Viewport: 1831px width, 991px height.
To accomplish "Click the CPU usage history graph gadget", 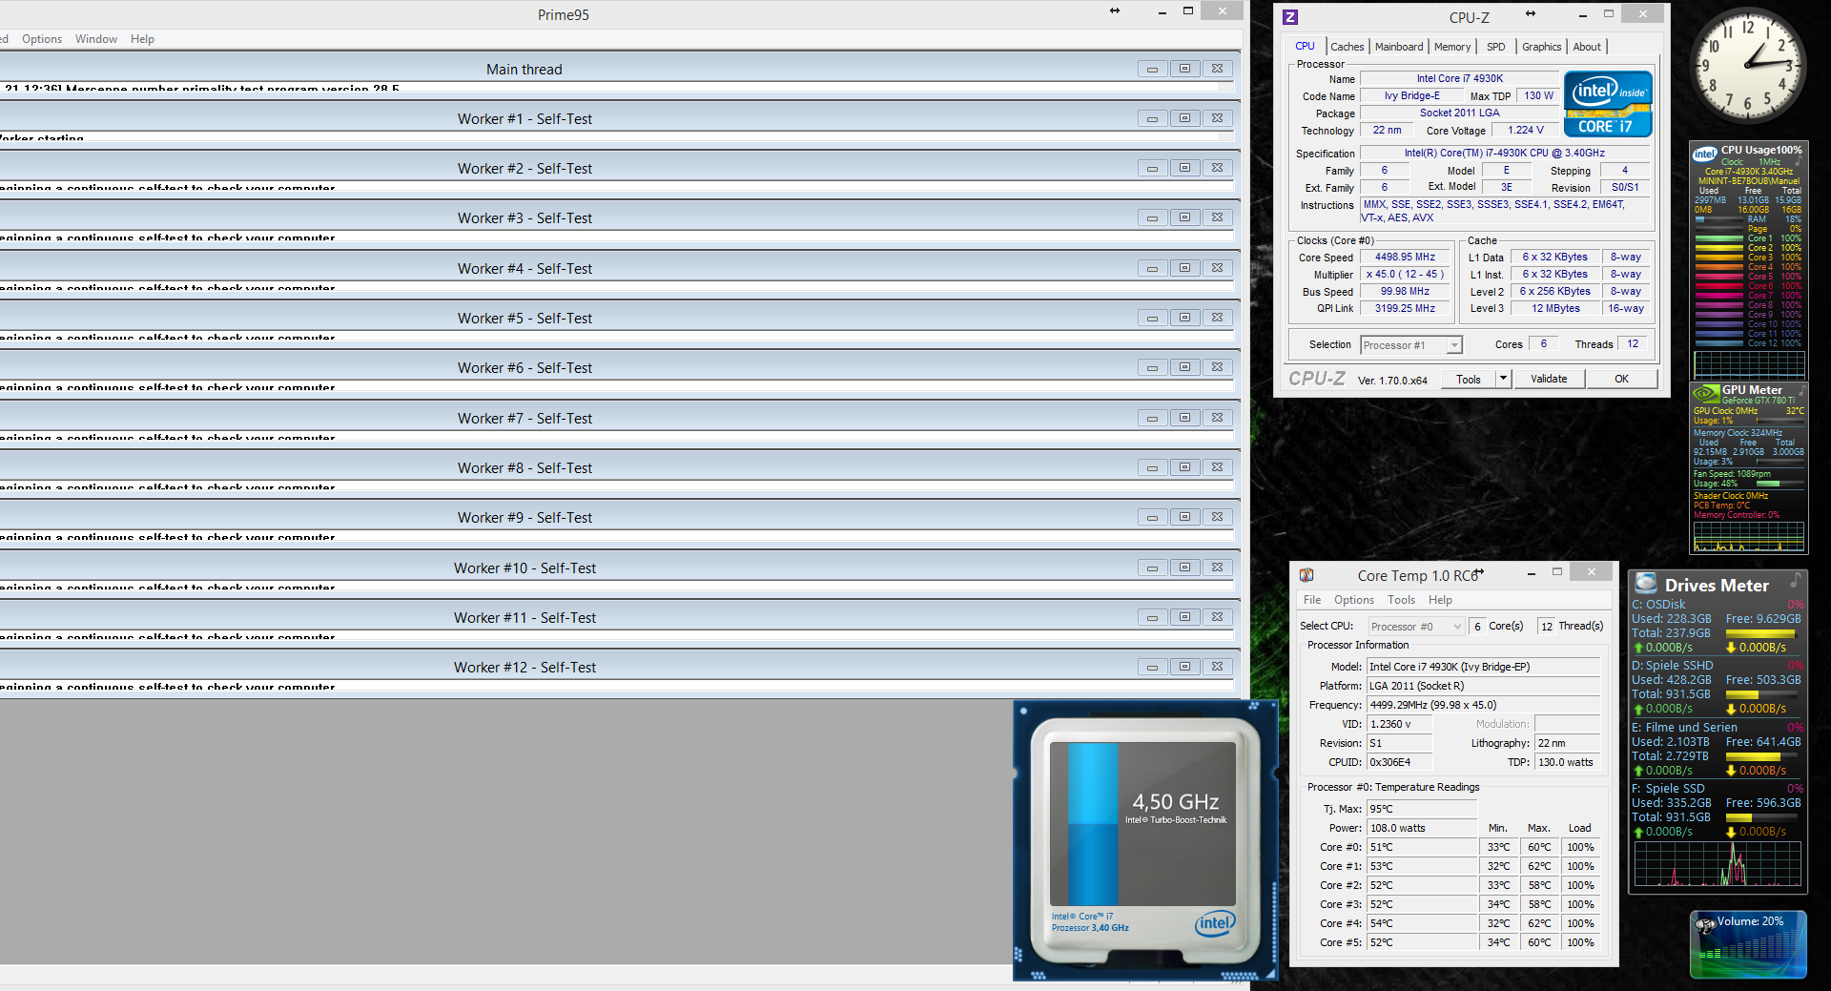I will pyautogui.click(x=1749, y=364).
